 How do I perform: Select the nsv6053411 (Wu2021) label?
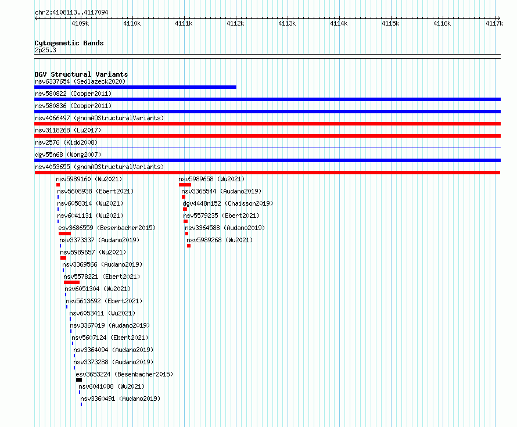click(102, 313)
